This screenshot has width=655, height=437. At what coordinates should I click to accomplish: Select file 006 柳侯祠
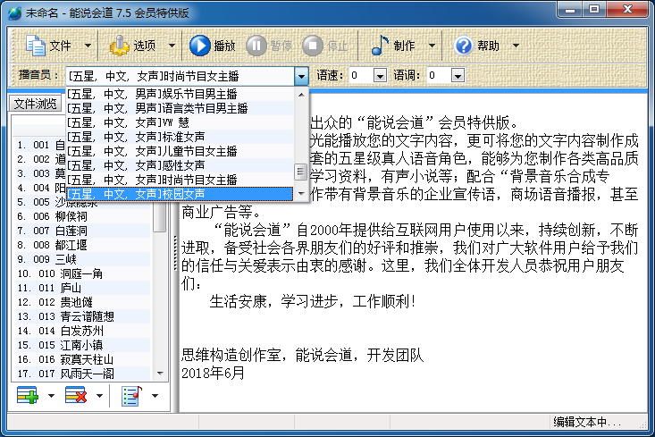pyautogui.click(x=83, y=216)
